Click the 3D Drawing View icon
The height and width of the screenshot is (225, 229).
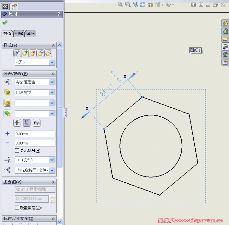click(x=150, y=5)
